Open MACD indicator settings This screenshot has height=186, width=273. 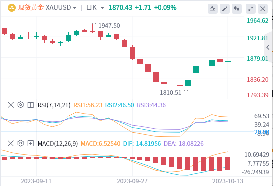21,143
